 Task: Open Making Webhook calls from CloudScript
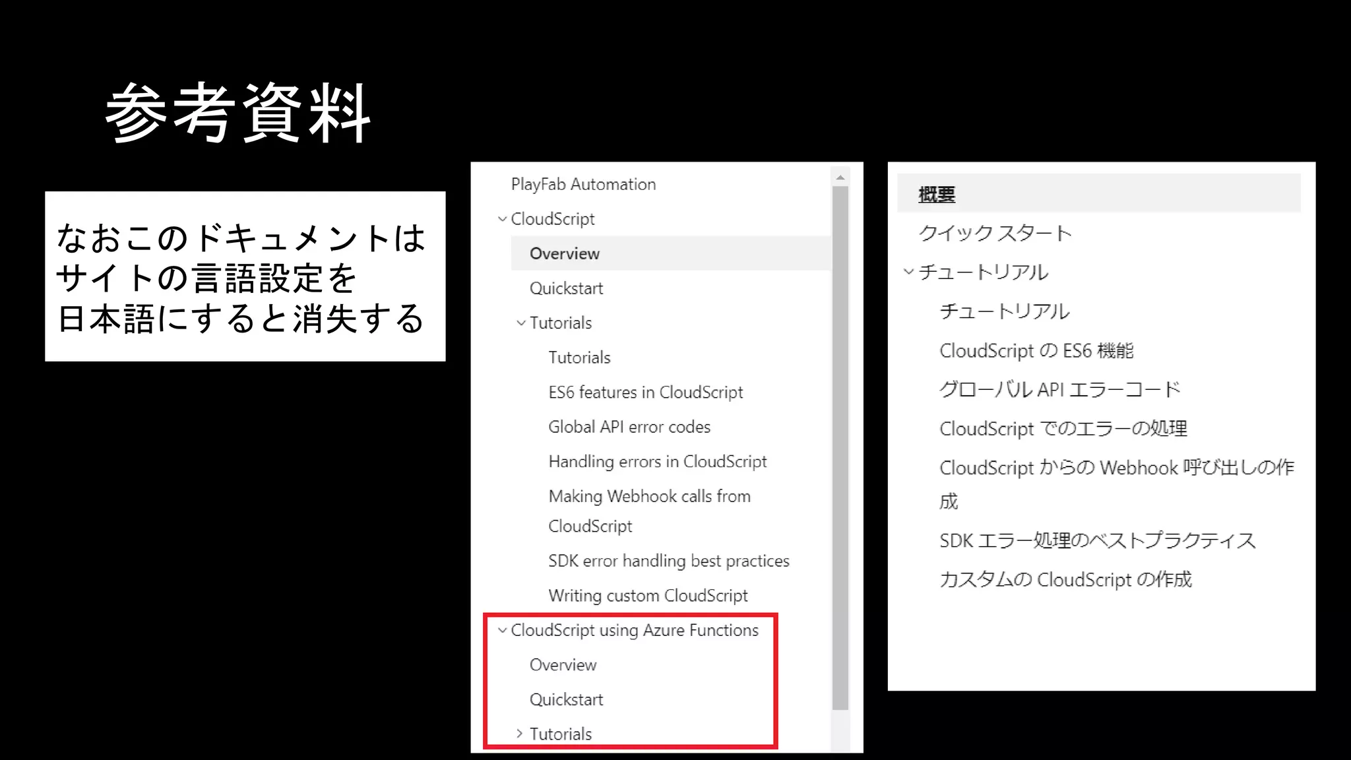pyautogui.click(x=649, y=511)
